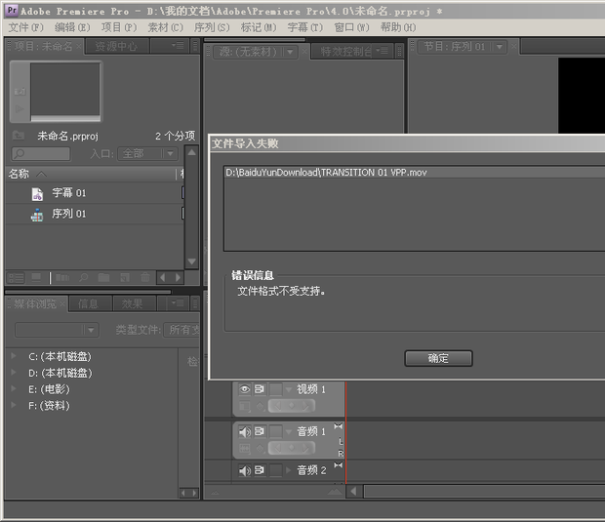Toggle sync lock icon on 视频 1 track

[x=260, y=389]
